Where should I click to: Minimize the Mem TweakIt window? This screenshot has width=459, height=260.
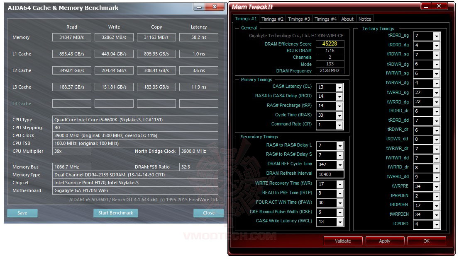click(x=426, y=6)
